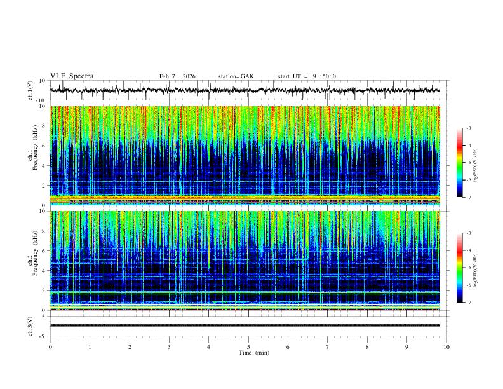Click time axis tick label '5'

[248, 347]
